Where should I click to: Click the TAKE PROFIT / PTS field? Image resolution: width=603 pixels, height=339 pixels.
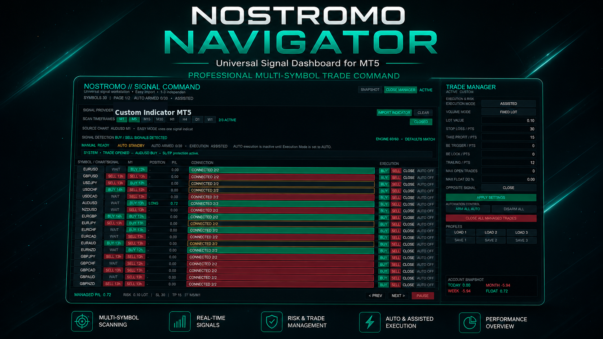509,137
